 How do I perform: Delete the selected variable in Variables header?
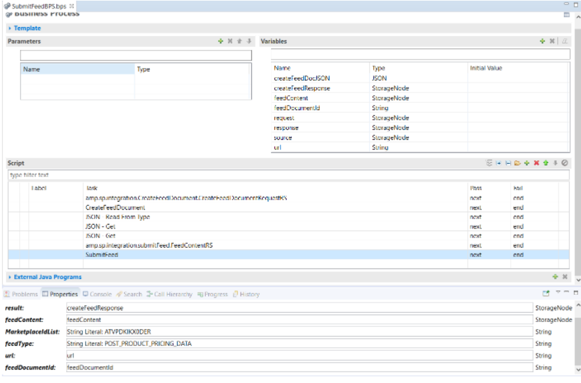coord(552,41)
